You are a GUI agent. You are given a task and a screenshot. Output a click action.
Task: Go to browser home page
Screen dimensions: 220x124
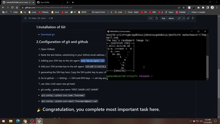17,8
